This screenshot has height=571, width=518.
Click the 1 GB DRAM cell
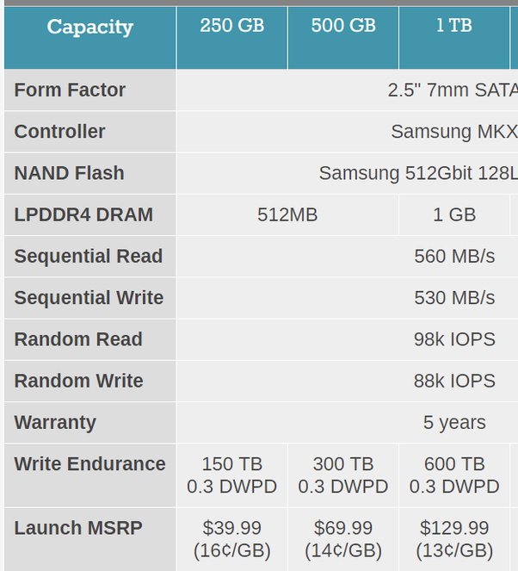pyautogui.click(x=454, y=214)
